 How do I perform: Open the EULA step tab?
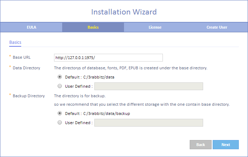point(31,27)
